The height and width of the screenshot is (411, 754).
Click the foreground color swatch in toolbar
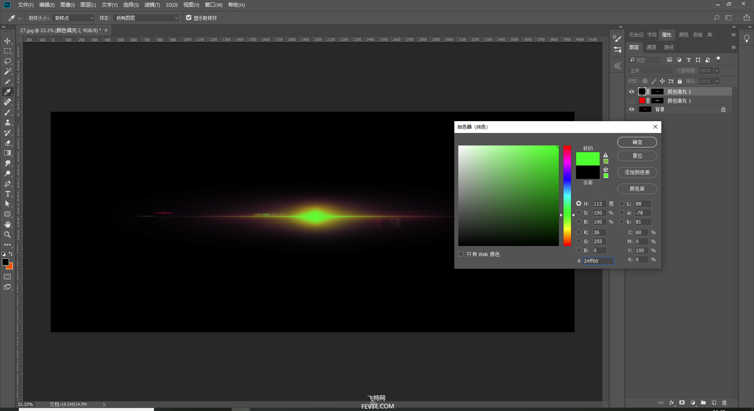[5, 262]
